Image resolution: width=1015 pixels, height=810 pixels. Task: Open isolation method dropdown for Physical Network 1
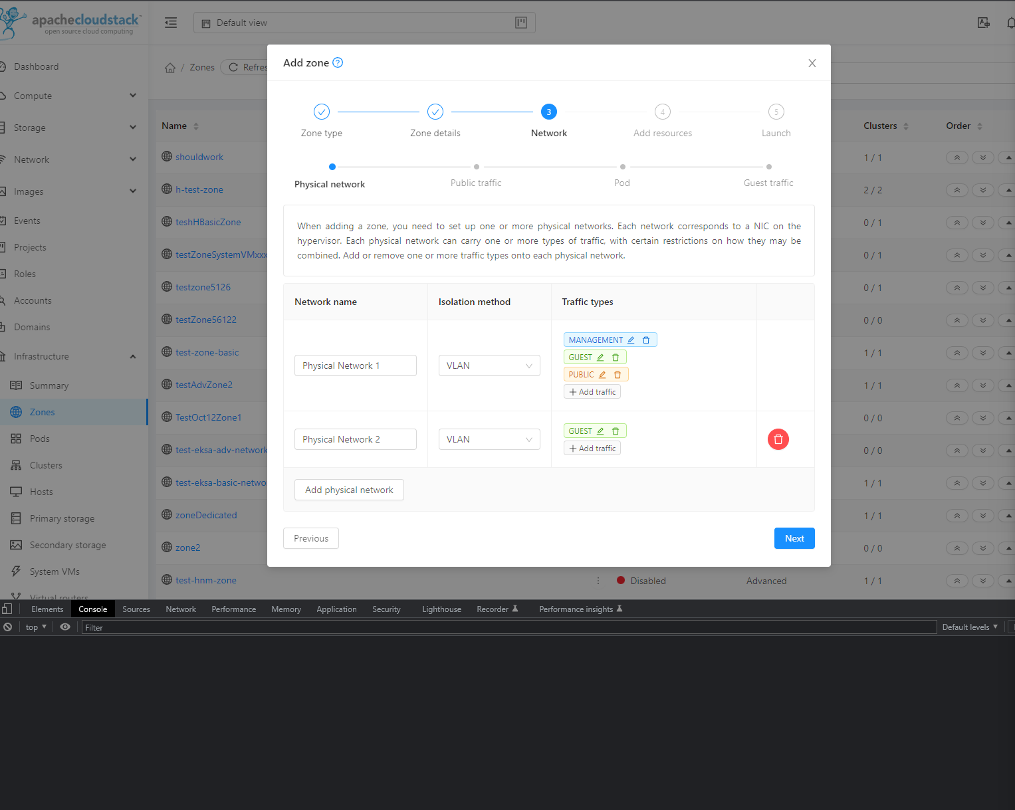(x=489, y=365)
